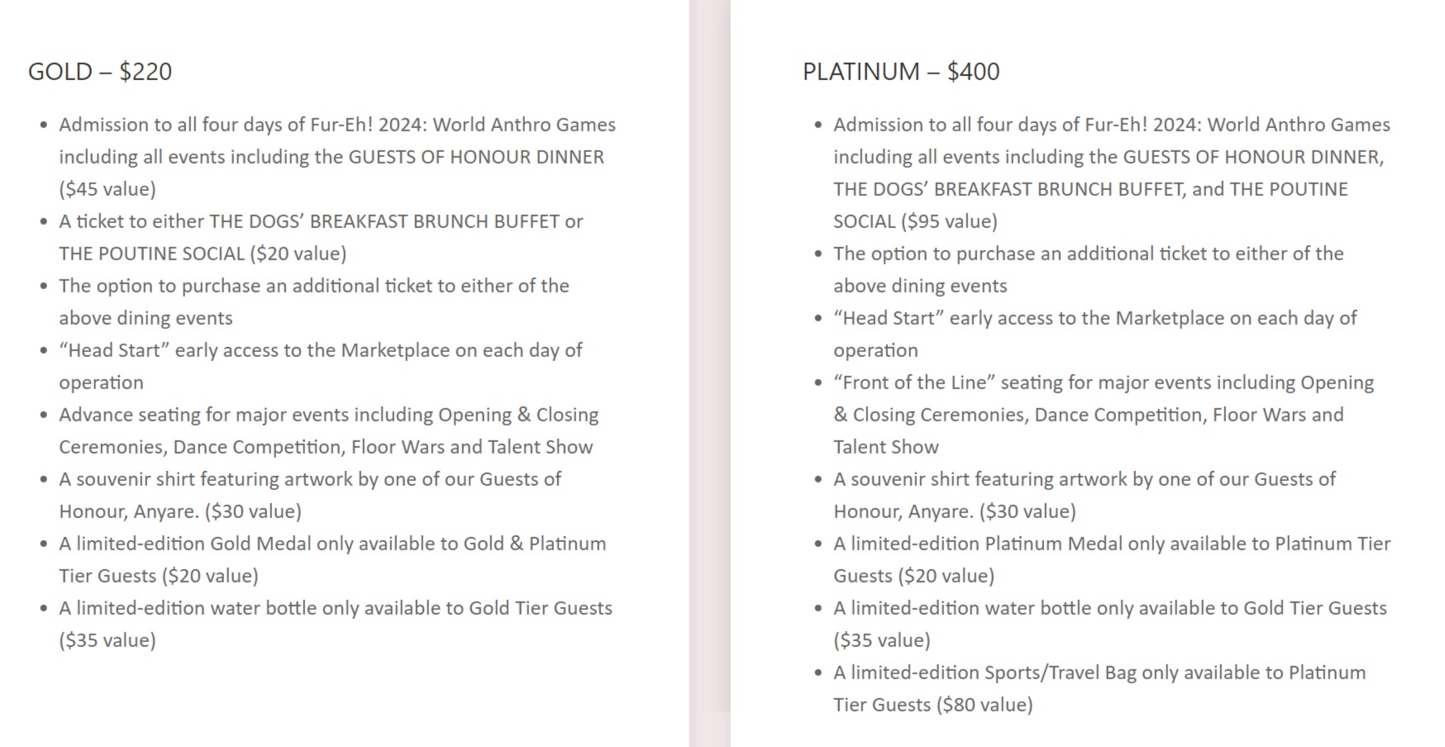Click the water bottle item in Gold list
Image resolution: width=1445 pixels, height=747 pixels.
(x=335, y=608)
